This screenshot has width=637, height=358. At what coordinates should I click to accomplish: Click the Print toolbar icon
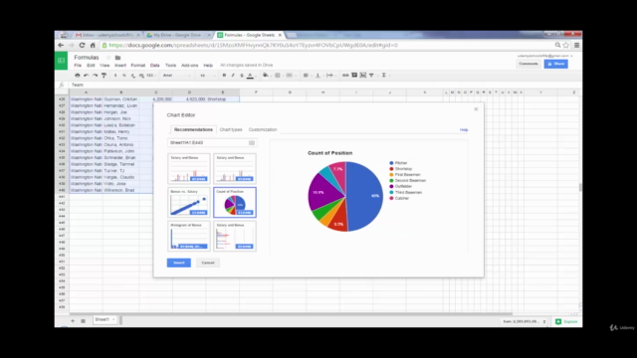pos(78,76)
